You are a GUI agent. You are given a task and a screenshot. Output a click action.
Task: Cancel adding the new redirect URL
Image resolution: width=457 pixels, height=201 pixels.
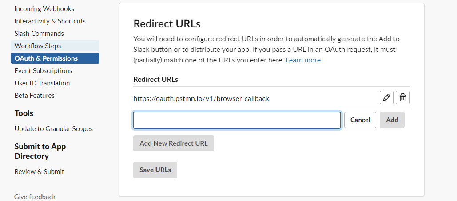point(360,120)
